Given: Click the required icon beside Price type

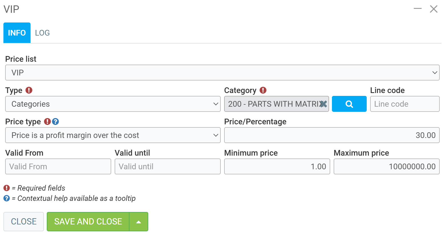Looking at the screenshot, I should point(47,121).
